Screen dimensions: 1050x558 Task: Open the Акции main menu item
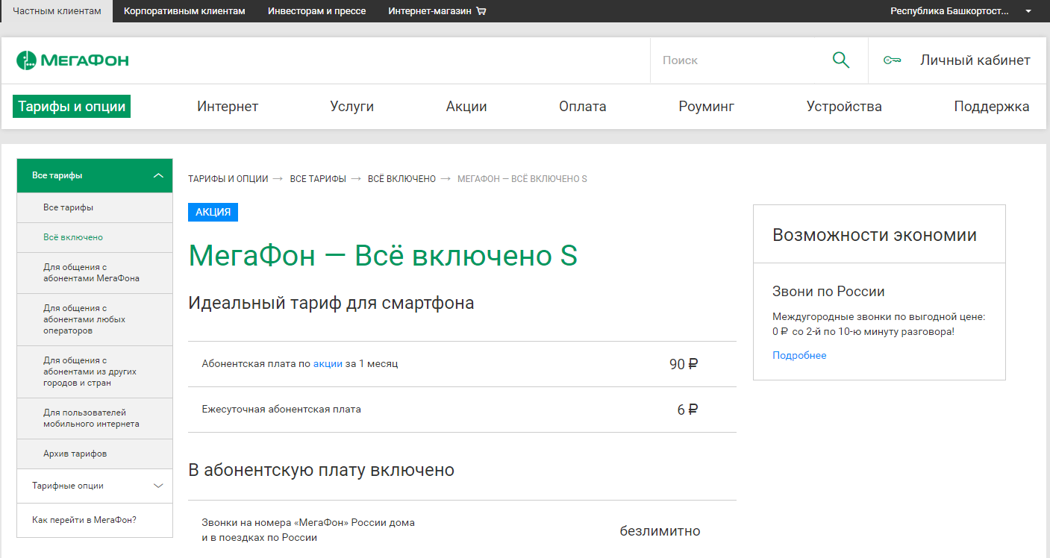click(466, 107)
